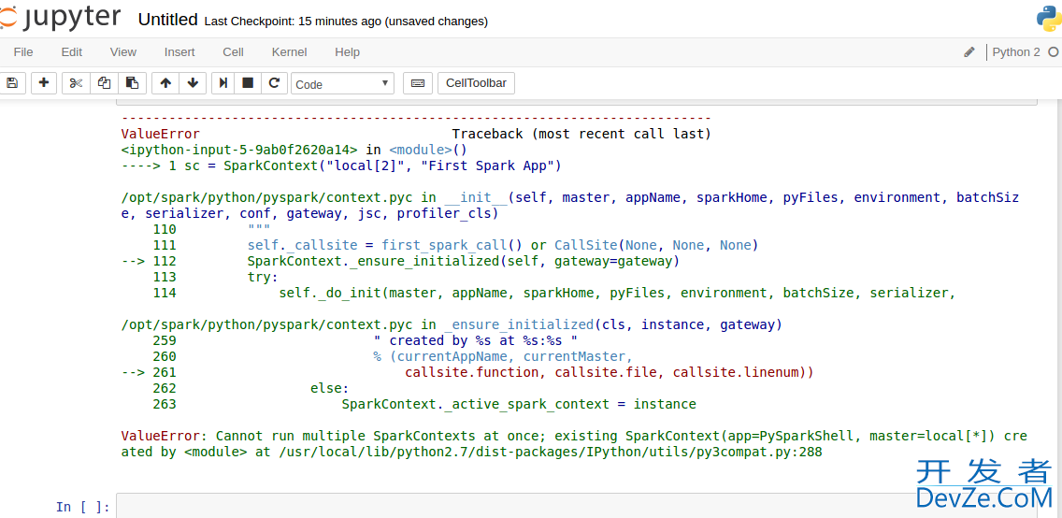1062x518 pixels.
Task: Open the Insert menu
Action: coord(179,52)
